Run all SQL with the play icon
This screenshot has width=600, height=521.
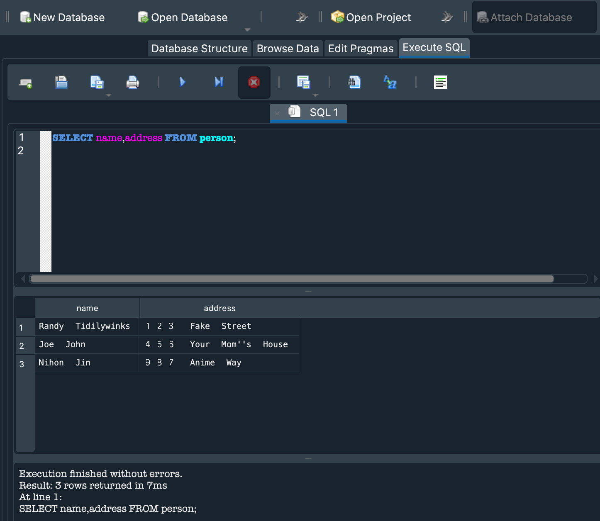[183, 82]
